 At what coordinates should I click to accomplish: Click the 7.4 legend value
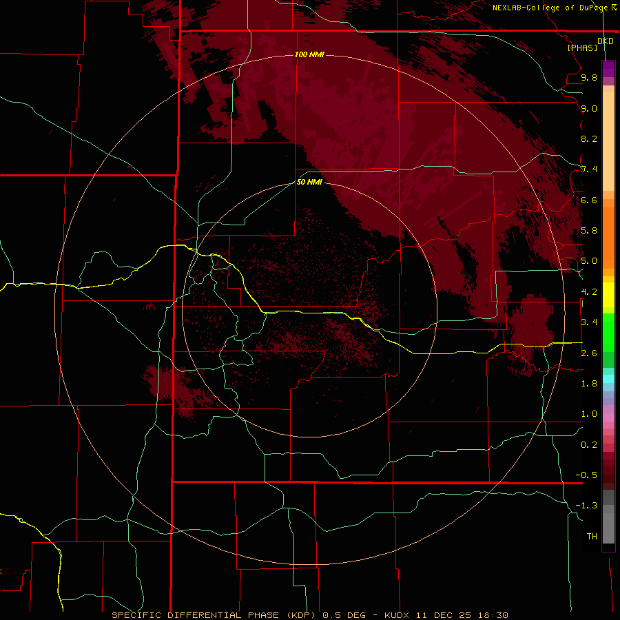(x=589, y=169)
